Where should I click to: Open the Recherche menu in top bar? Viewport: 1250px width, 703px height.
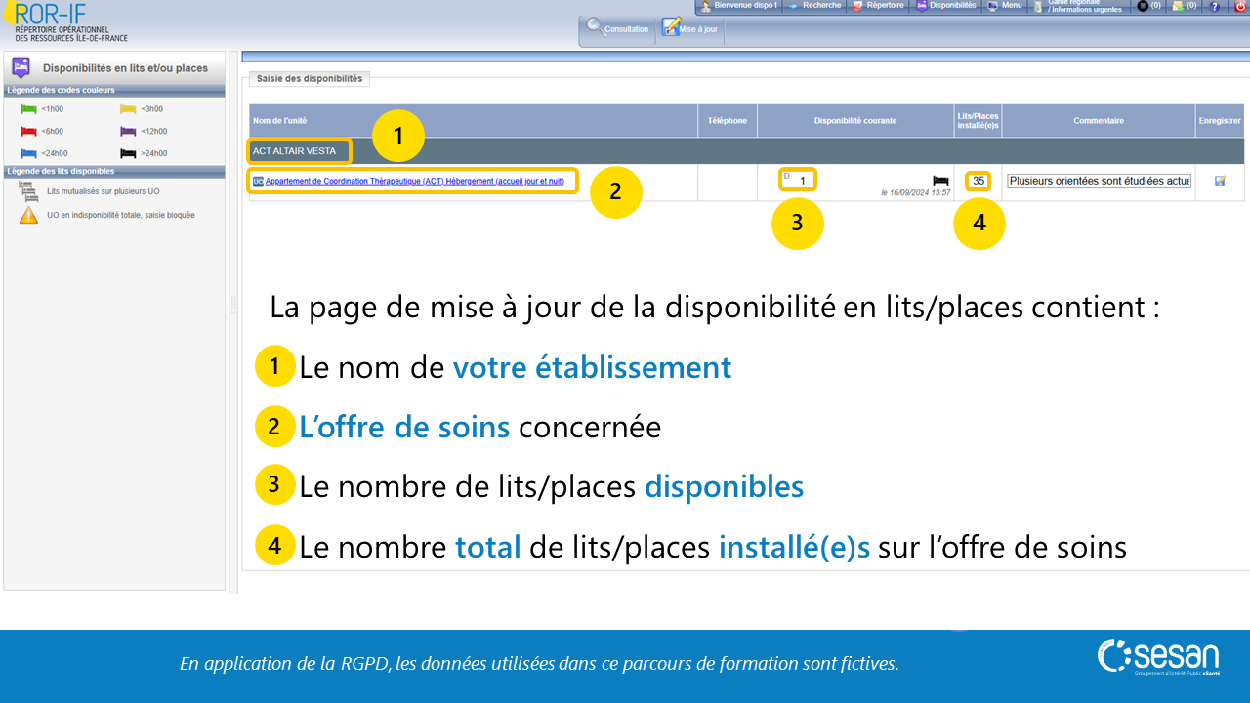tap(814, 6)
